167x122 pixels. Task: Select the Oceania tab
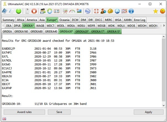(x=64, y=20)
